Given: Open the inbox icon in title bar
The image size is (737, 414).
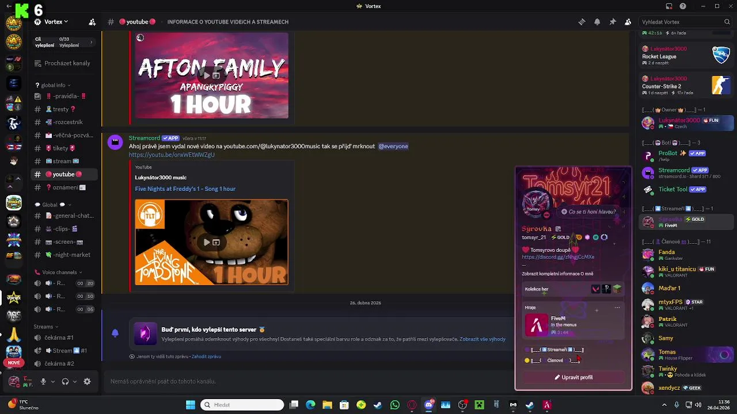Looking at the screenshot, I should click(x=669, y=6).
